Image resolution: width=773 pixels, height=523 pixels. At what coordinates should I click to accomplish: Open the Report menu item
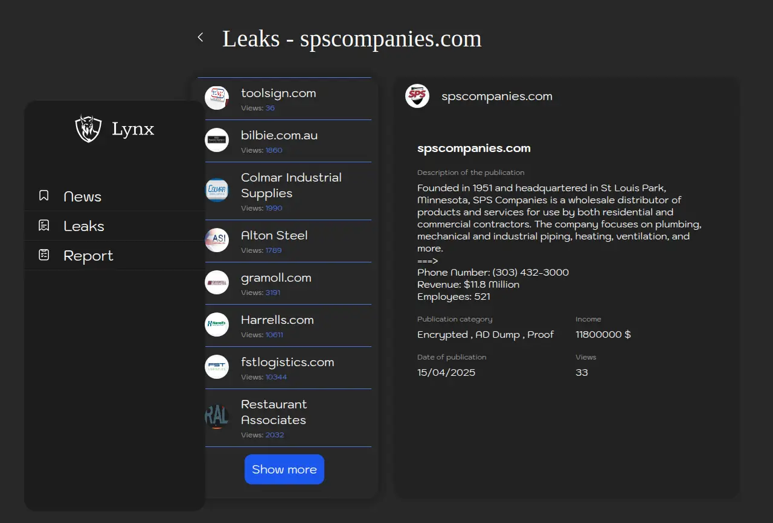coord(88,256)
